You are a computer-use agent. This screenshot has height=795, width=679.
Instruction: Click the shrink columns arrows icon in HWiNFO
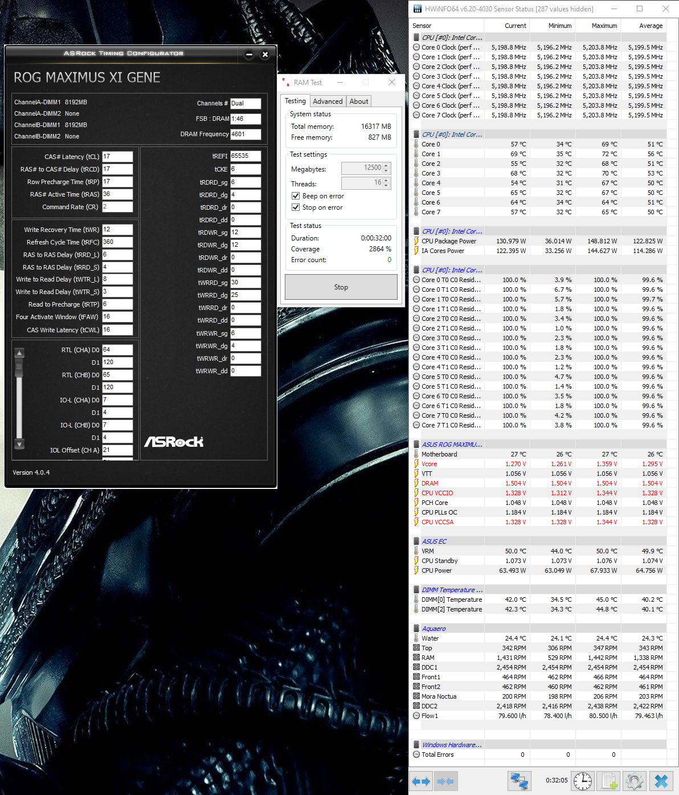[445, 781]
